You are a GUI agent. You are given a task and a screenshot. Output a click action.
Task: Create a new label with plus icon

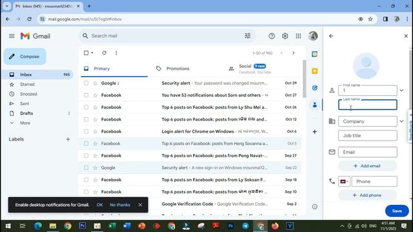68,139
